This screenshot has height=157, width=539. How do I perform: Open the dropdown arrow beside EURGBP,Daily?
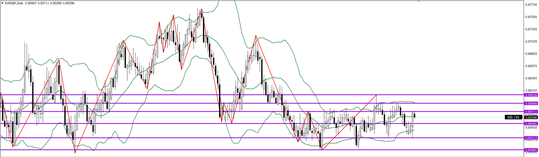click(3, 3)
